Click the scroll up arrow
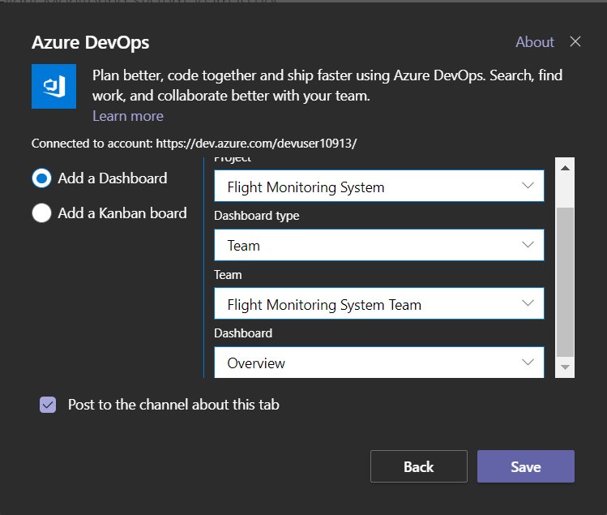 pyautogui.click(x=566, y=168)
